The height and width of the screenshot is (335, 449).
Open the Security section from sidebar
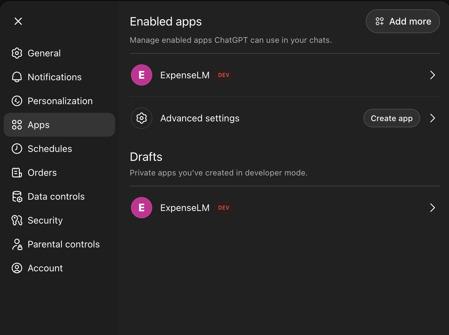pos(45,220)
